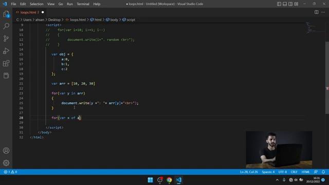Toggle Primary Side Bar layout icon
Image resolution: width=329 pixels, height=185 pixels.
pyautogui.click(x=279, y=4)
